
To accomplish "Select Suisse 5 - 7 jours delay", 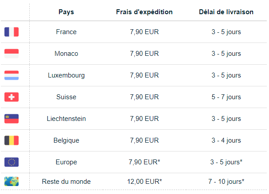I will (226, 97).
